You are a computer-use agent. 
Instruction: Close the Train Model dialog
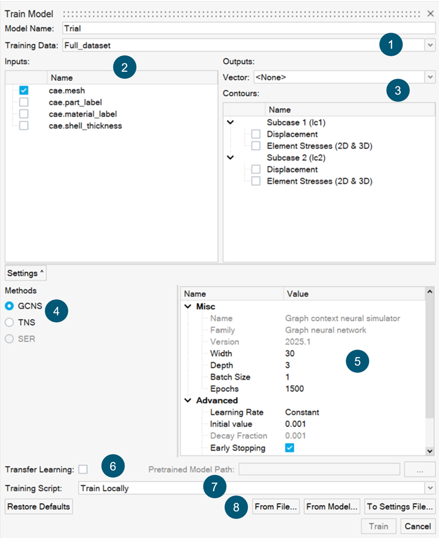point(431,14)
